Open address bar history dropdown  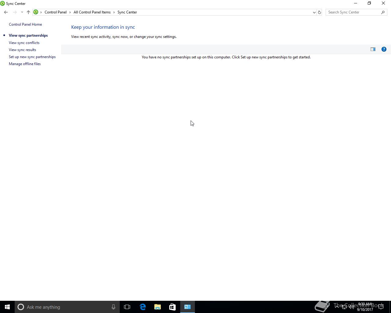click(x=314, y=12)
